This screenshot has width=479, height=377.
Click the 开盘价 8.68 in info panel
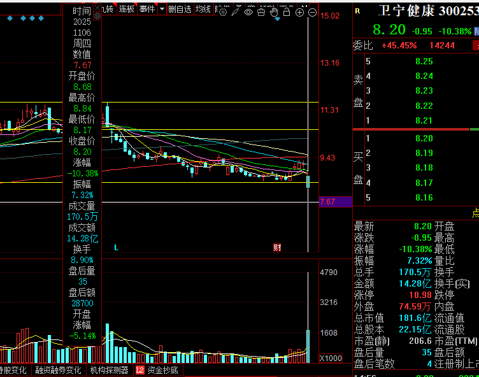82,87
